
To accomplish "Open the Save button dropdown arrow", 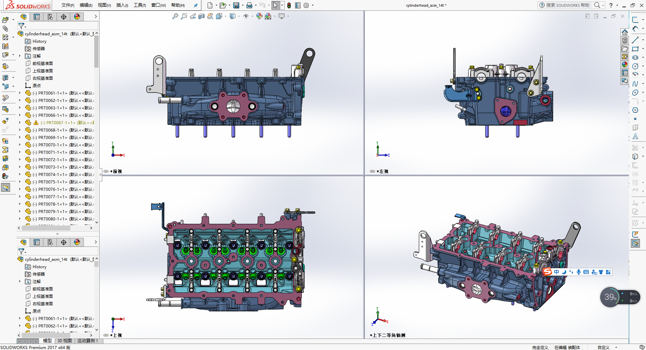I will click(243, 5).
